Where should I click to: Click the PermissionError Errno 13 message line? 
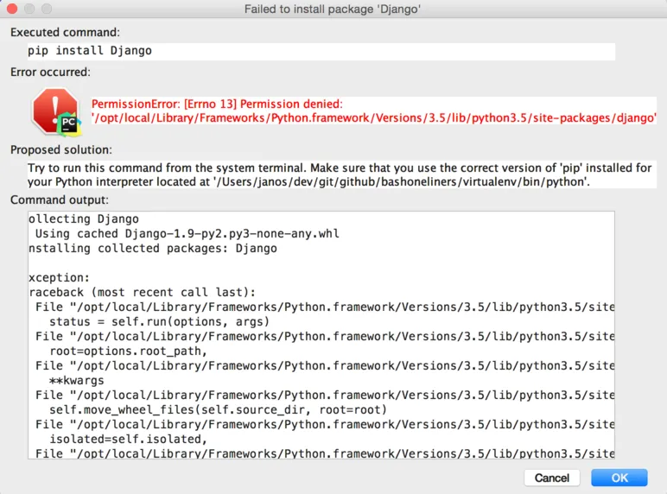[x=217, y=103]
